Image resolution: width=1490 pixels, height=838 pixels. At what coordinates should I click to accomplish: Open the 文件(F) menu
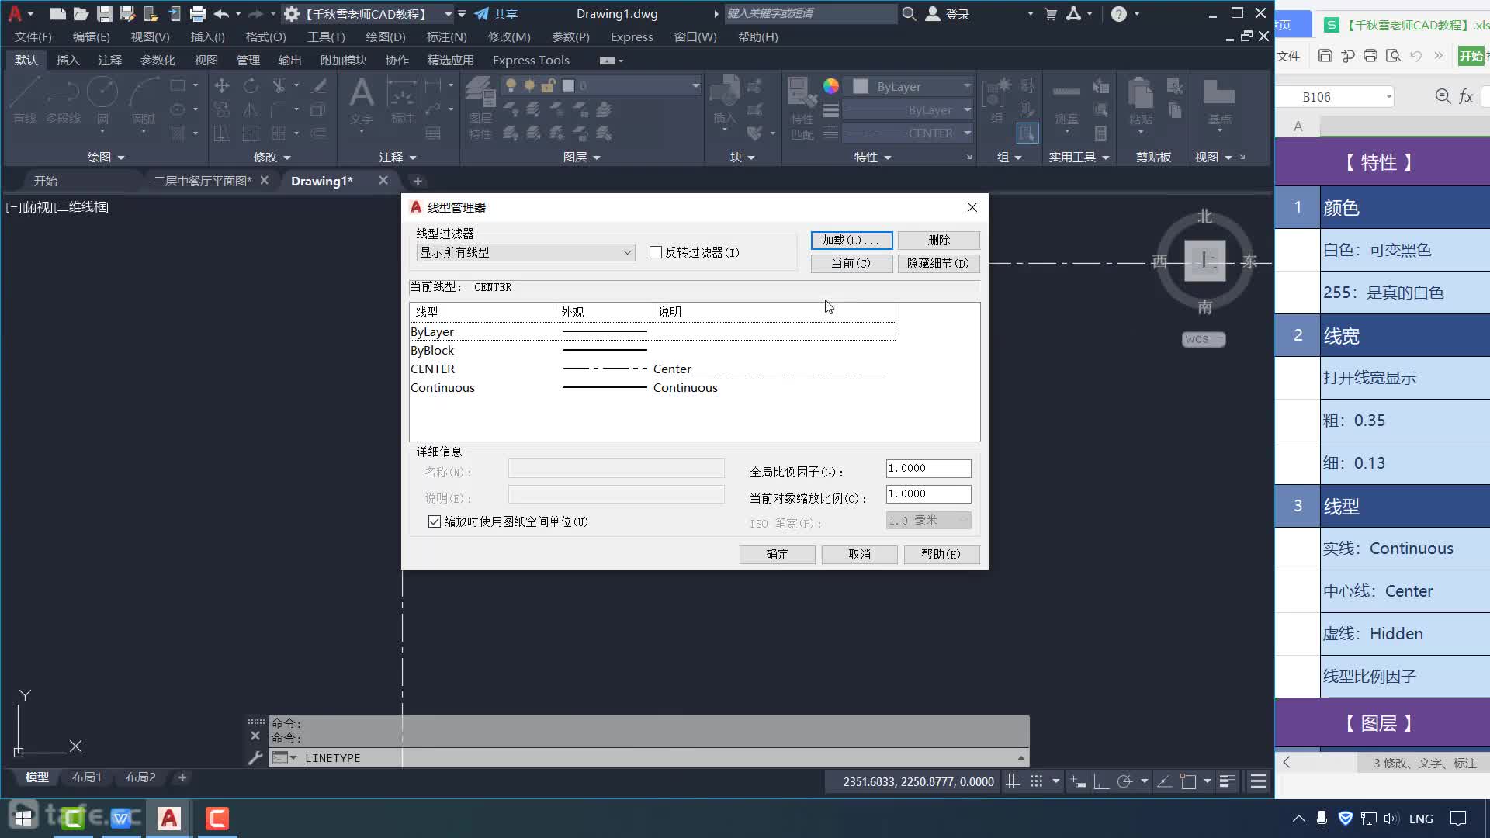(33, 36)
